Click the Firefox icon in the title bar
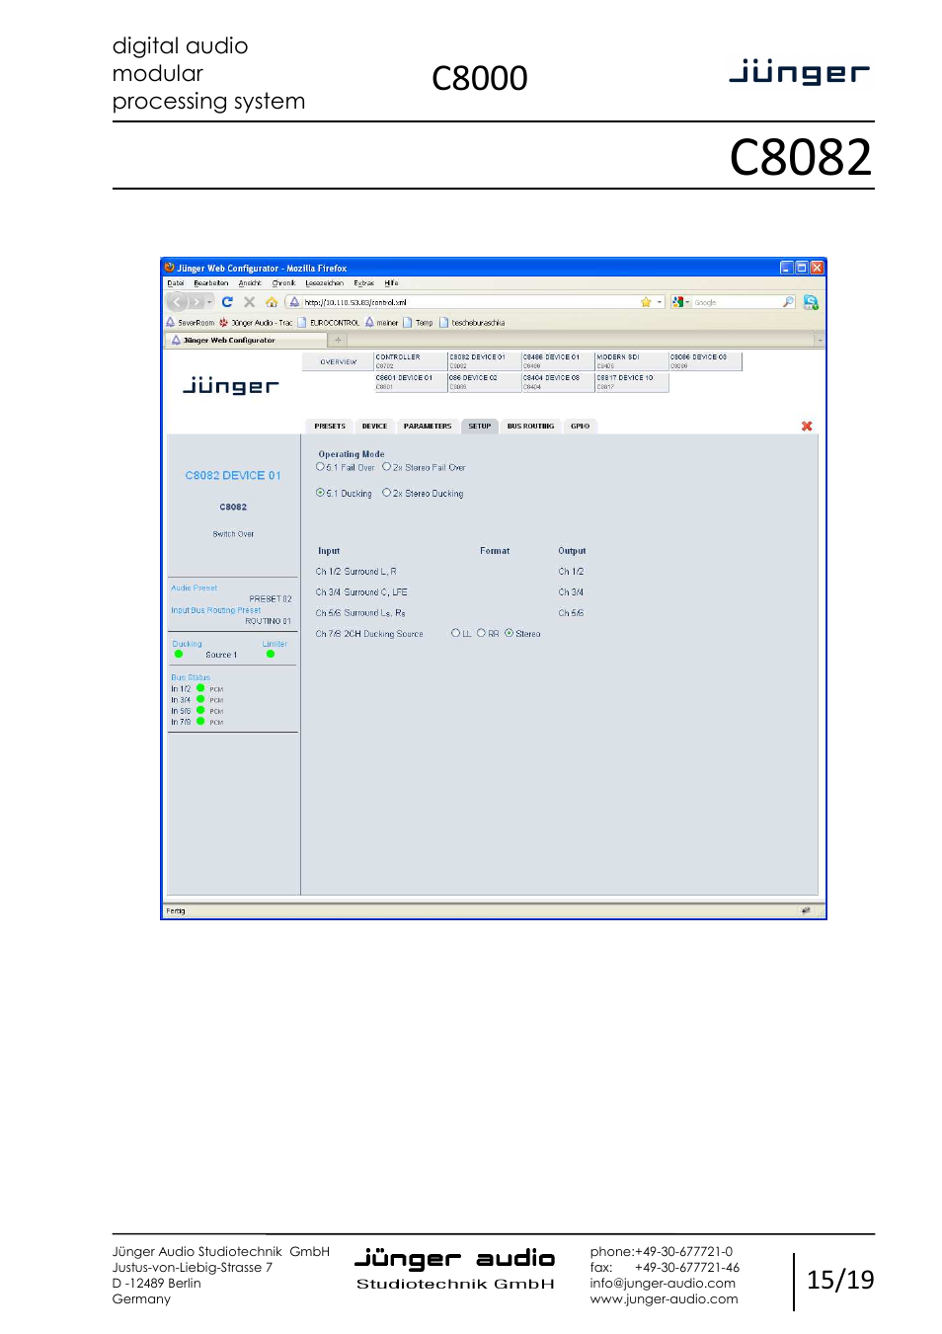The image size is (942, 1334). (170, 268)
